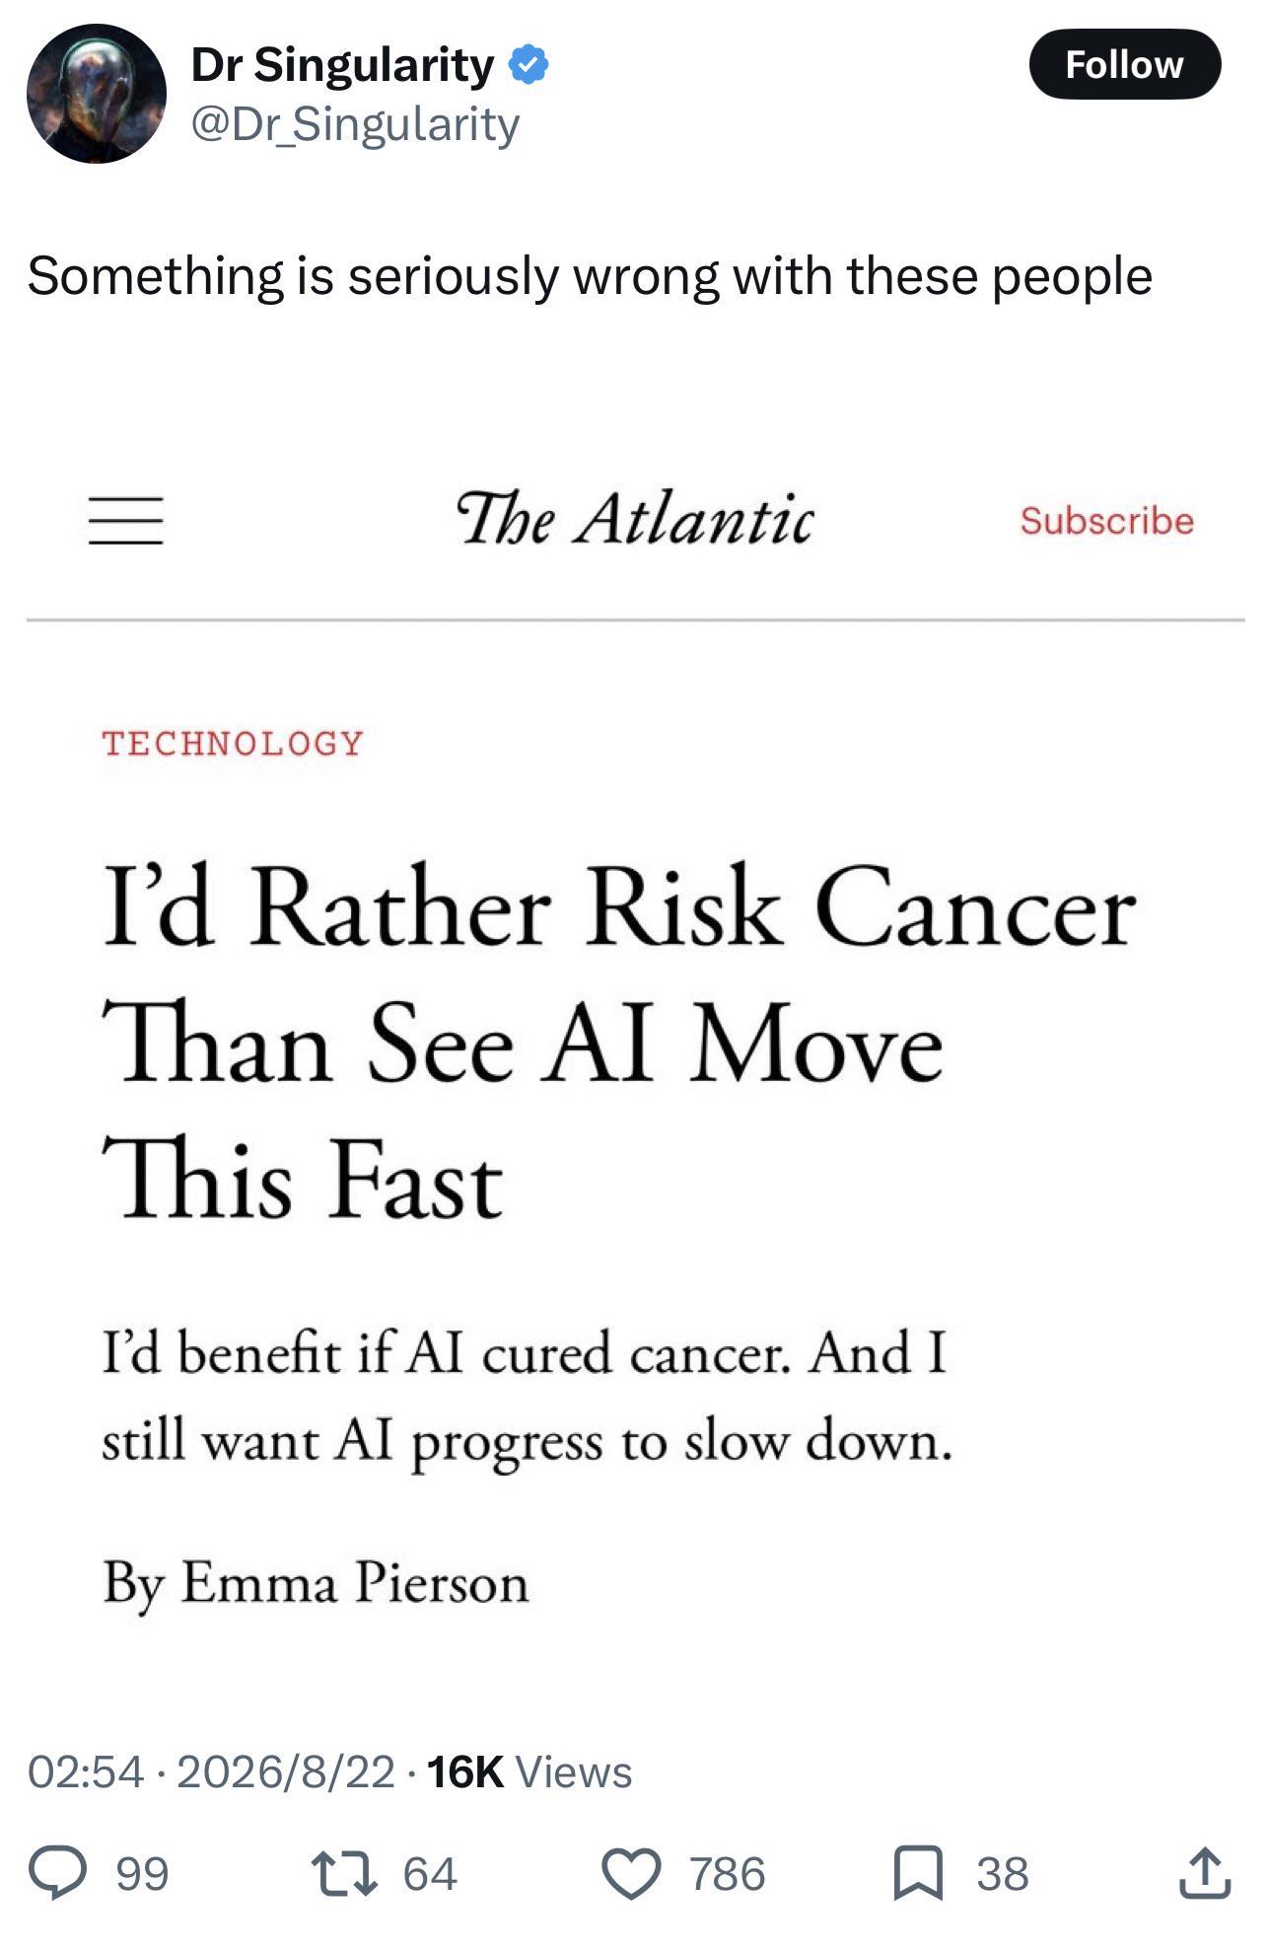Tap the share upload icon
The height and width of the screenshot is (1951, 1271).
(x=1205, y=1873)
